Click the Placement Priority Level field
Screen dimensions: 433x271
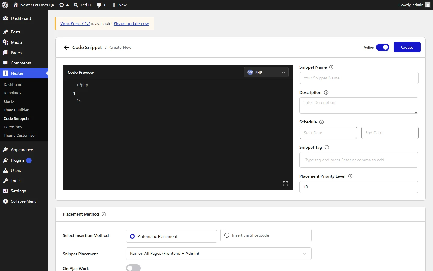359,187
